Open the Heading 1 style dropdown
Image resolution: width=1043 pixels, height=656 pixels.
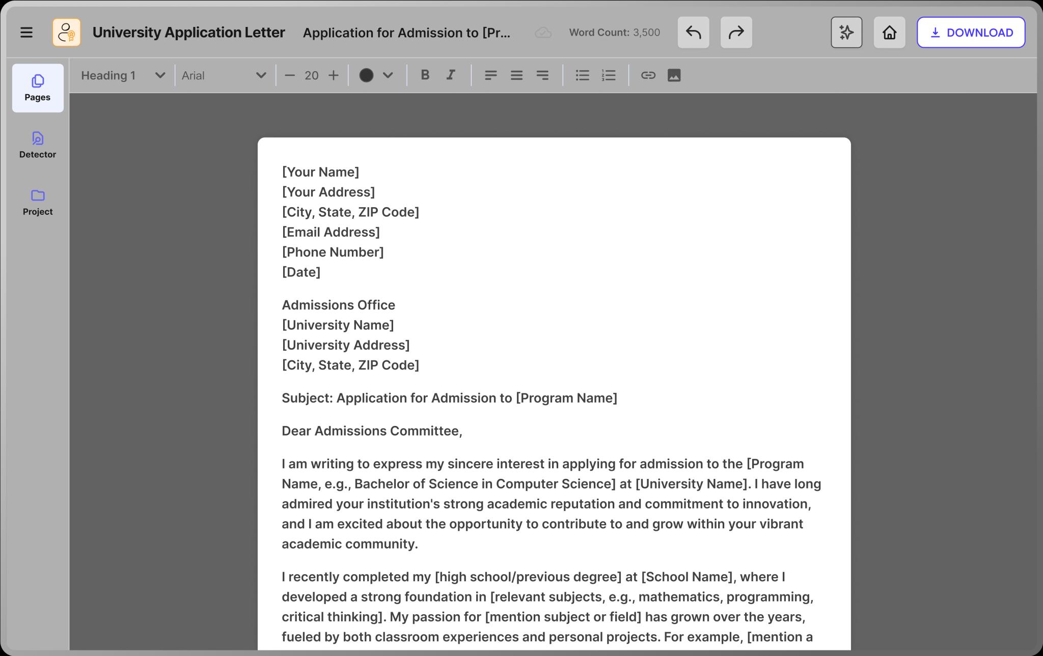click(123, 75)
